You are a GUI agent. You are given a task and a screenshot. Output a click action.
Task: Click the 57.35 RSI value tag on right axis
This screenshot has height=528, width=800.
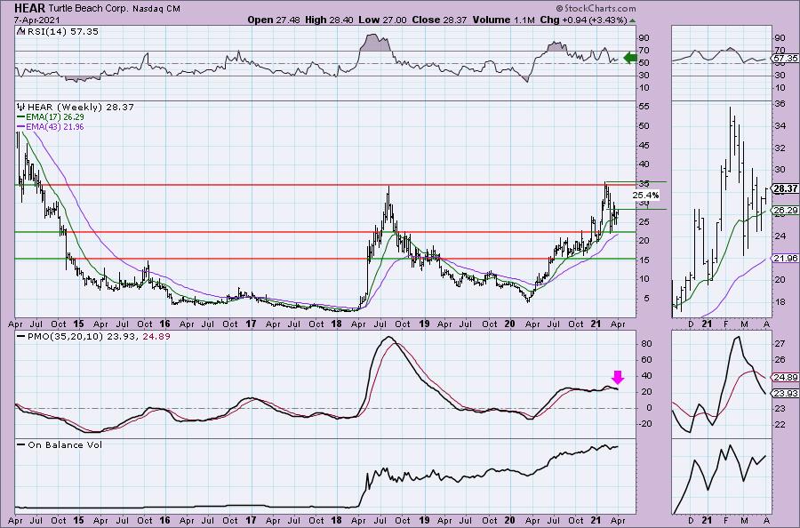tap(786, 59)
